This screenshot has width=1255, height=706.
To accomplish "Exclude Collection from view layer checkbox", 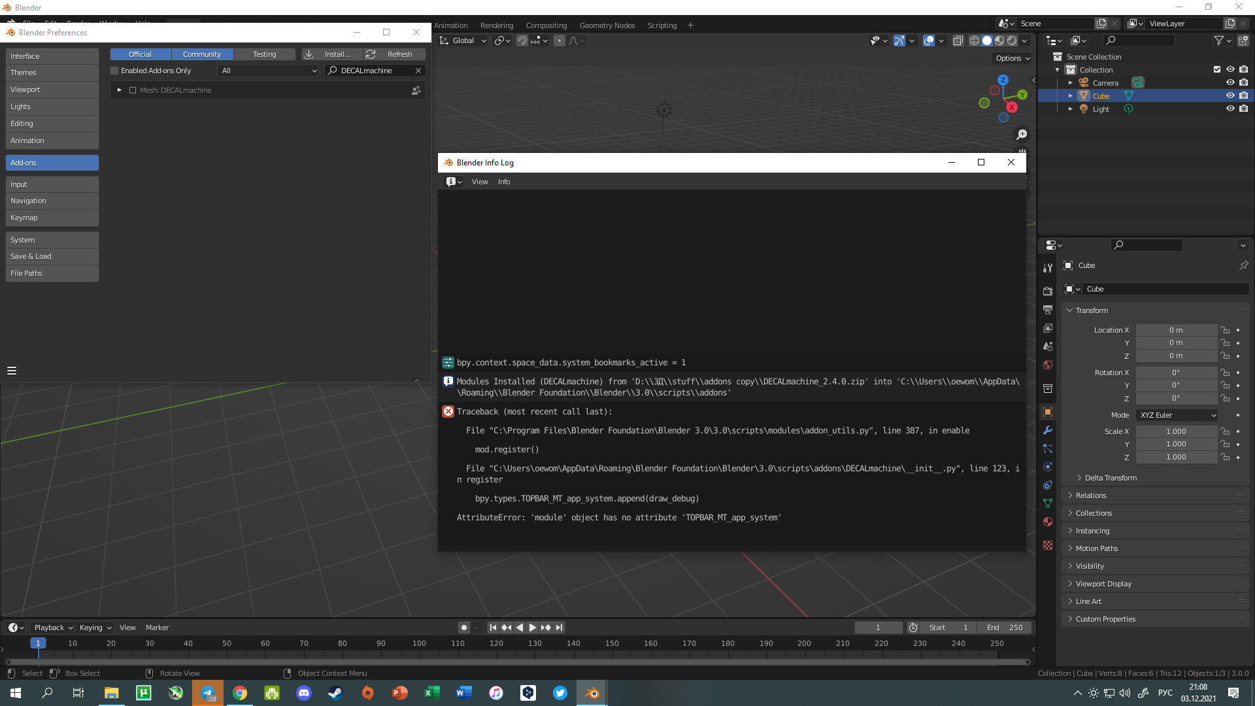I will point(1217,69).
